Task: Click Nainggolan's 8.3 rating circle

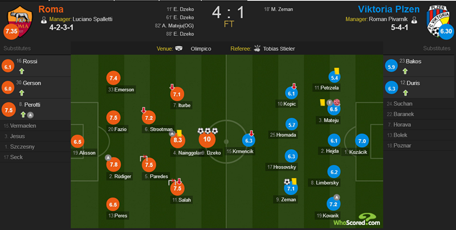Action: pos(178,139)
